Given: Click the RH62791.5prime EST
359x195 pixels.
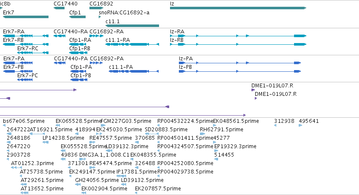Looking at the screenshot, I should pyautogui.click(x=202, y=134).
